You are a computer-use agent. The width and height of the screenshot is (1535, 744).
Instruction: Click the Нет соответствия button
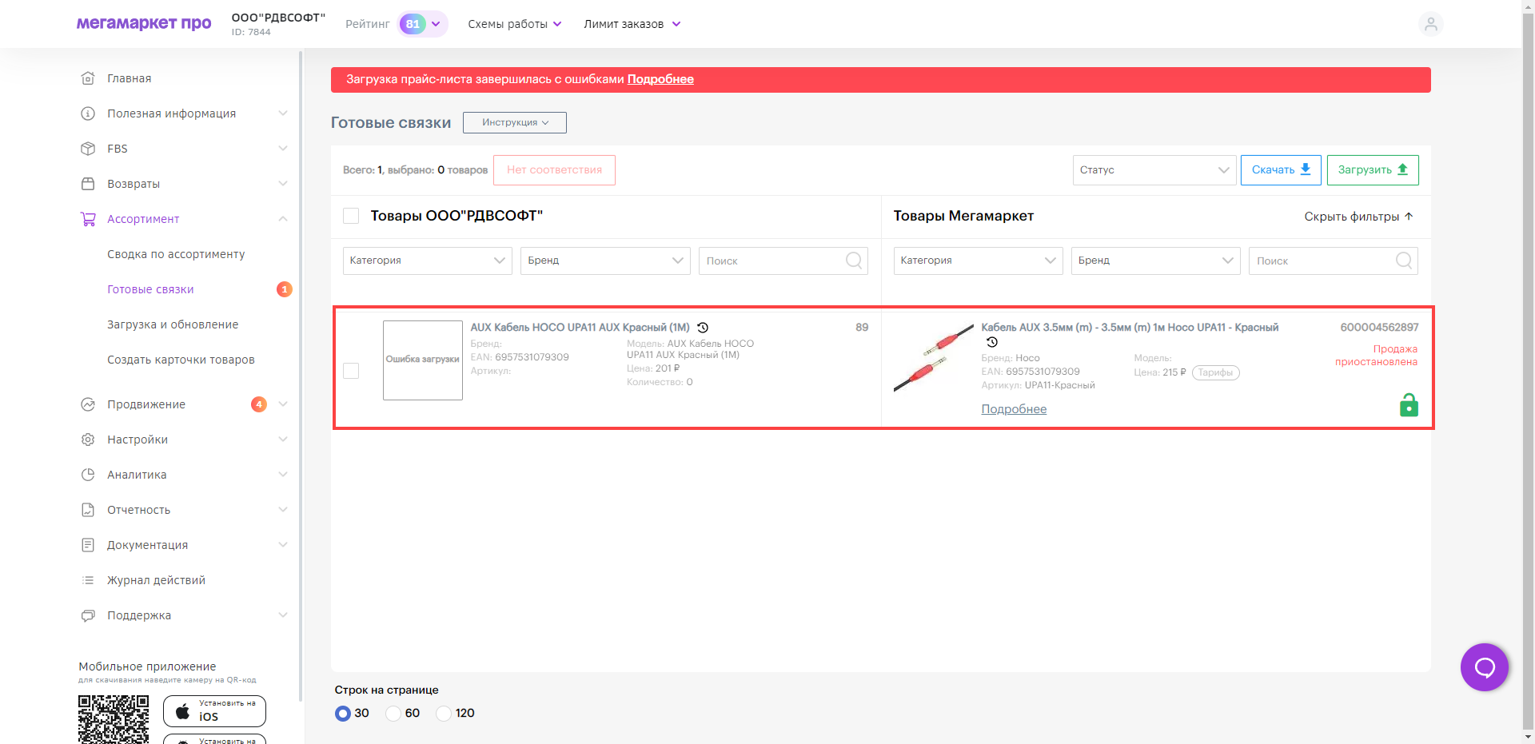point(554,170)
